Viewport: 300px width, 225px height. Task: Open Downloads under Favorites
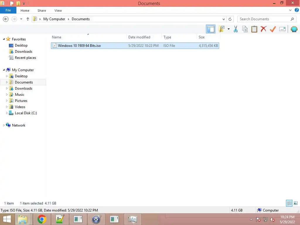(23, 52)
